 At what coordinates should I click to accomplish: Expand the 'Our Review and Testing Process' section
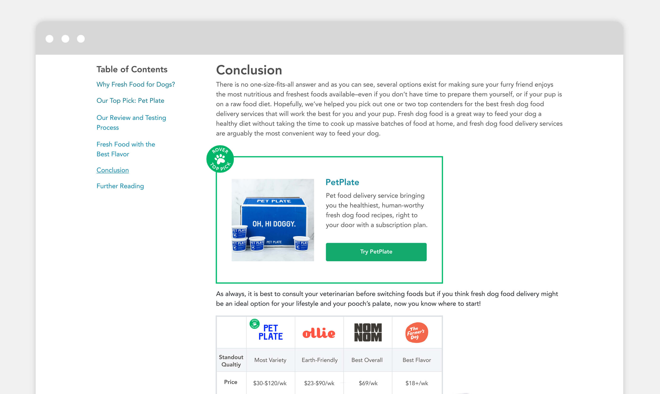point(131,122)
